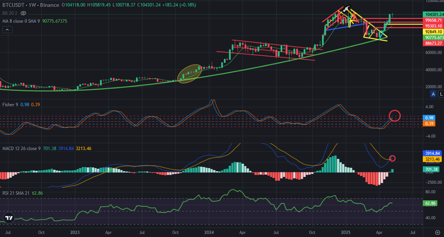Click the 2024 label on time axis

coord(209,232)
